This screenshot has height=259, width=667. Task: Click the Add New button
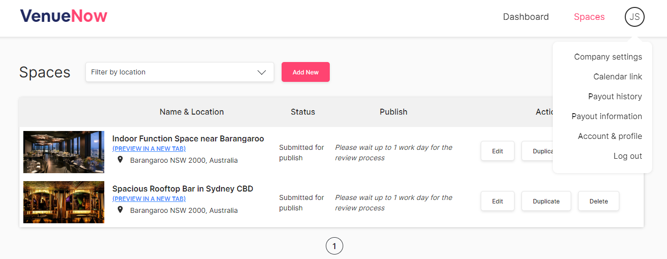305,72
